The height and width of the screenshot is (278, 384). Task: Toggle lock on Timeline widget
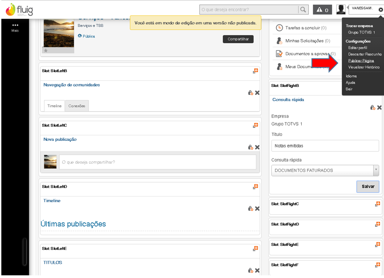(x=250, y=208)
